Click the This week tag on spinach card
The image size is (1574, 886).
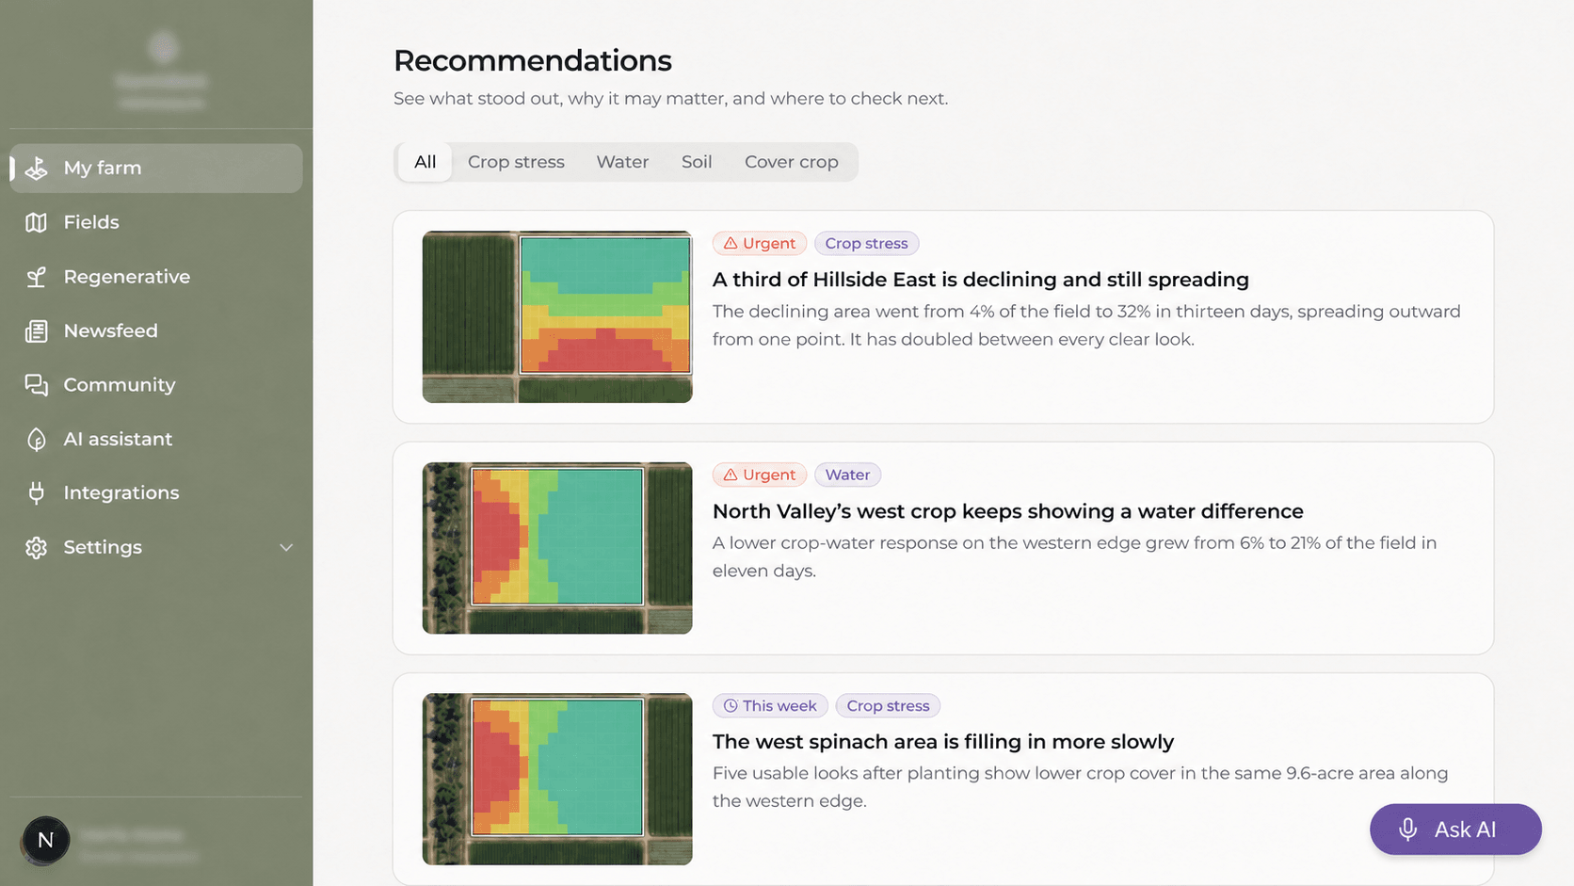click(770, 706)
